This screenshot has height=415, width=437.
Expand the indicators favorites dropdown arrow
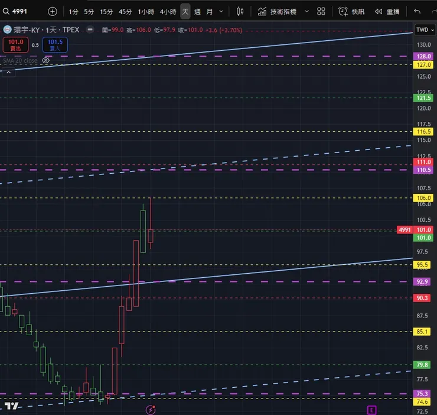click(x=306, y=11)
